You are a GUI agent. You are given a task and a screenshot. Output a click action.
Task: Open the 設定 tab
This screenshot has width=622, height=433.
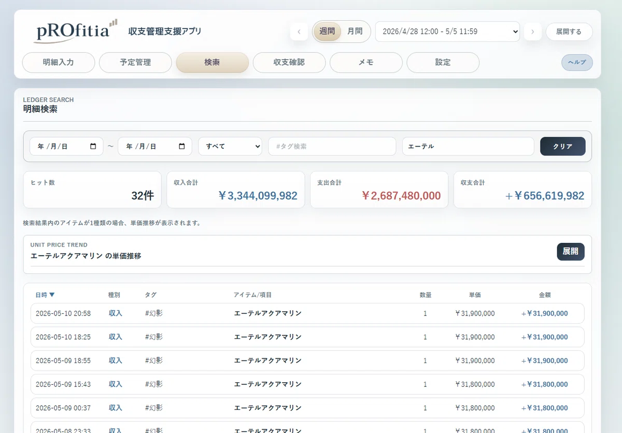coord(443,62)
